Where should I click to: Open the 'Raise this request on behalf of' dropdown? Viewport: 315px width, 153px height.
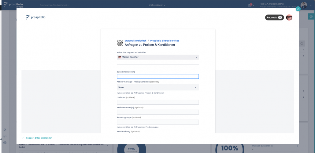coord(158,57)
